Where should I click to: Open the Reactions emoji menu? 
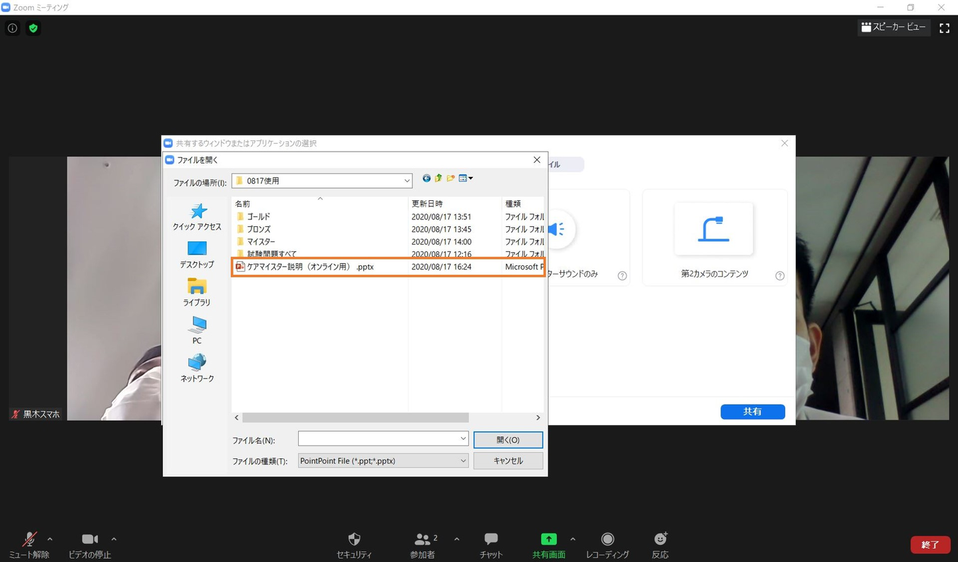point(660,539)
